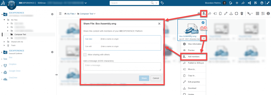Click the pencil Edit properties toolbar icon
Screen dimensions: 271x95
tap(225, 14)
